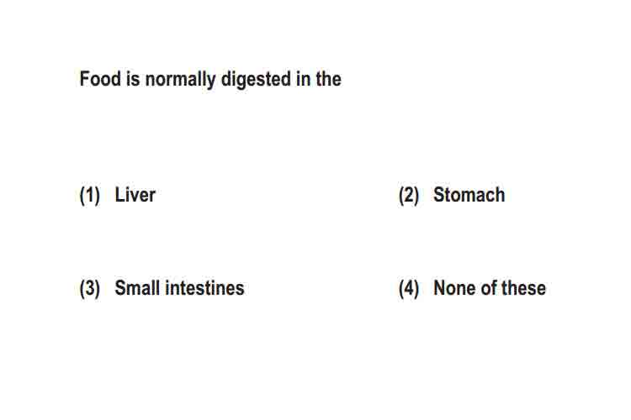The image size is (631, 420).
Task: Select the option number (2) marker
Action: click(x=409, y=196)
